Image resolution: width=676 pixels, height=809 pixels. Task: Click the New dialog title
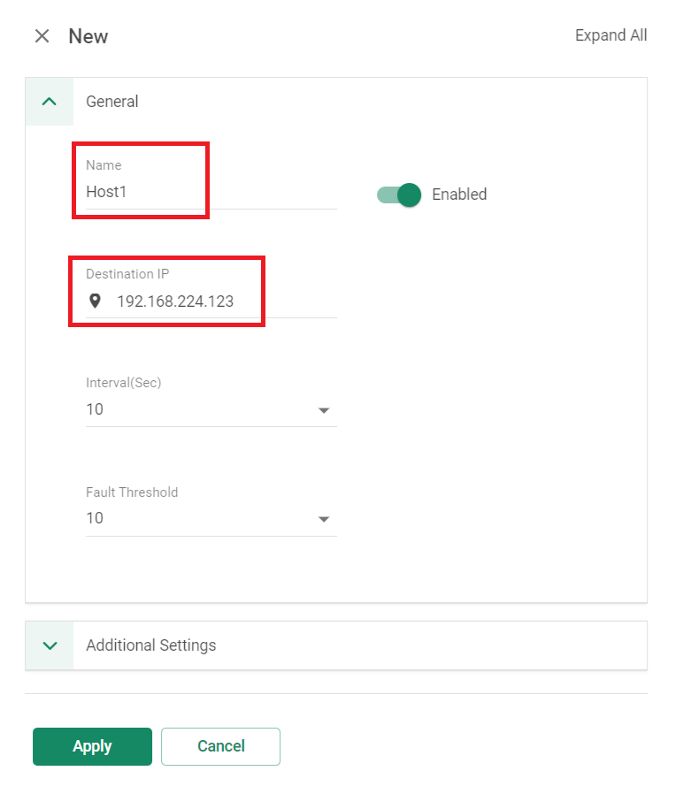[88, 36]
